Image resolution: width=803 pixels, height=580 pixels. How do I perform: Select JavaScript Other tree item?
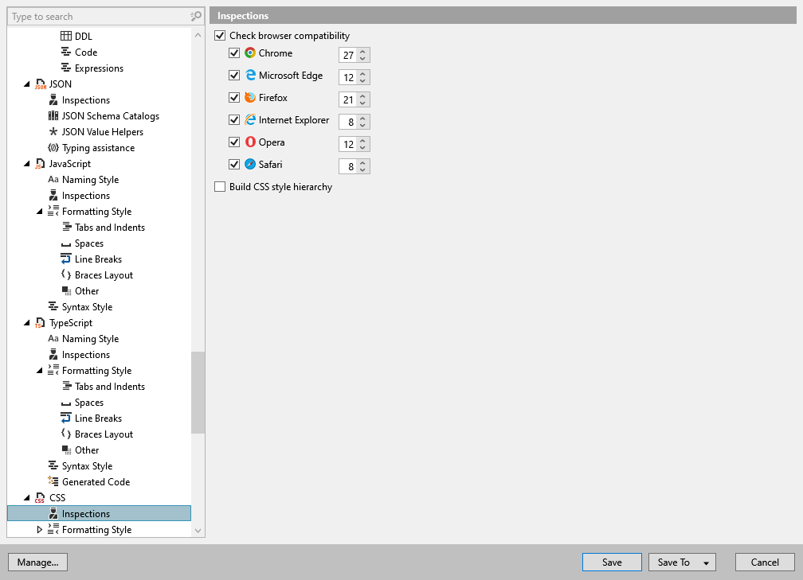(x=87, y=291)
